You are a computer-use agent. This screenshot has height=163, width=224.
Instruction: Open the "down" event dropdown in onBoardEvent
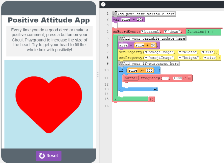click(166, 32)
